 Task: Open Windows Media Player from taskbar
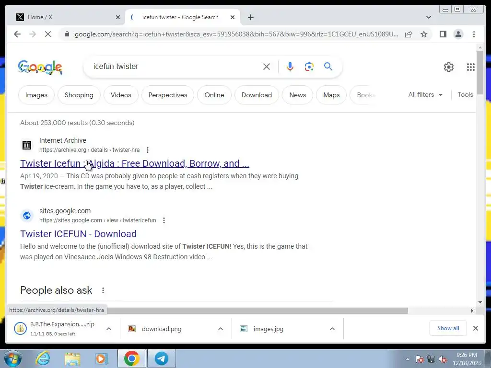pos(102,358)
